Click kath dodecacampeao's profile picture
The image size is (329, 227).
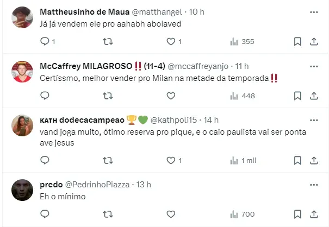coord(22,125)
